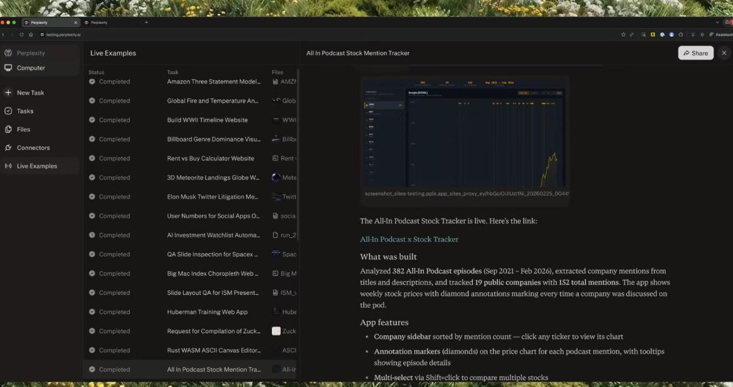Viewport: 733px width, 387px height.
Task: Open the User Numbers for Social Apps task
Action: [214, 215]
